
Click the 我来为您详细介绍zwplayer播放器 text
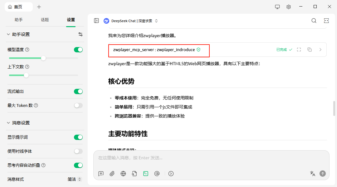point(142,36)
